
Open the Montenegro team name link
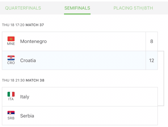(x=33, y=41)
